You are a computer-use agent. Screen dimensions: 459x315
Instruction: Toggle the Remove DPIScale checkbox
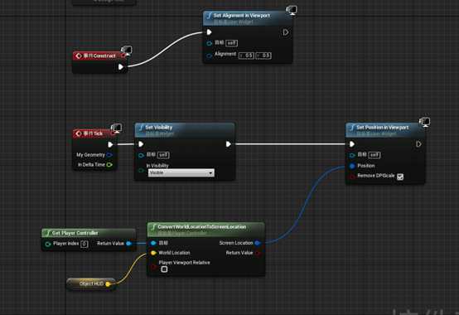400,177
